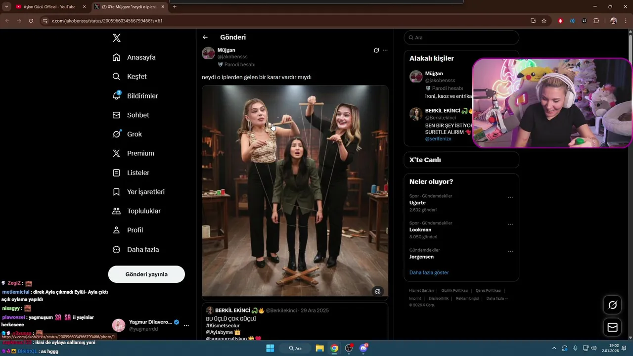Open Yer İşaretleri bookmarks
The width and height of the screenshot is (633, 356).
[x=138, y=192]
